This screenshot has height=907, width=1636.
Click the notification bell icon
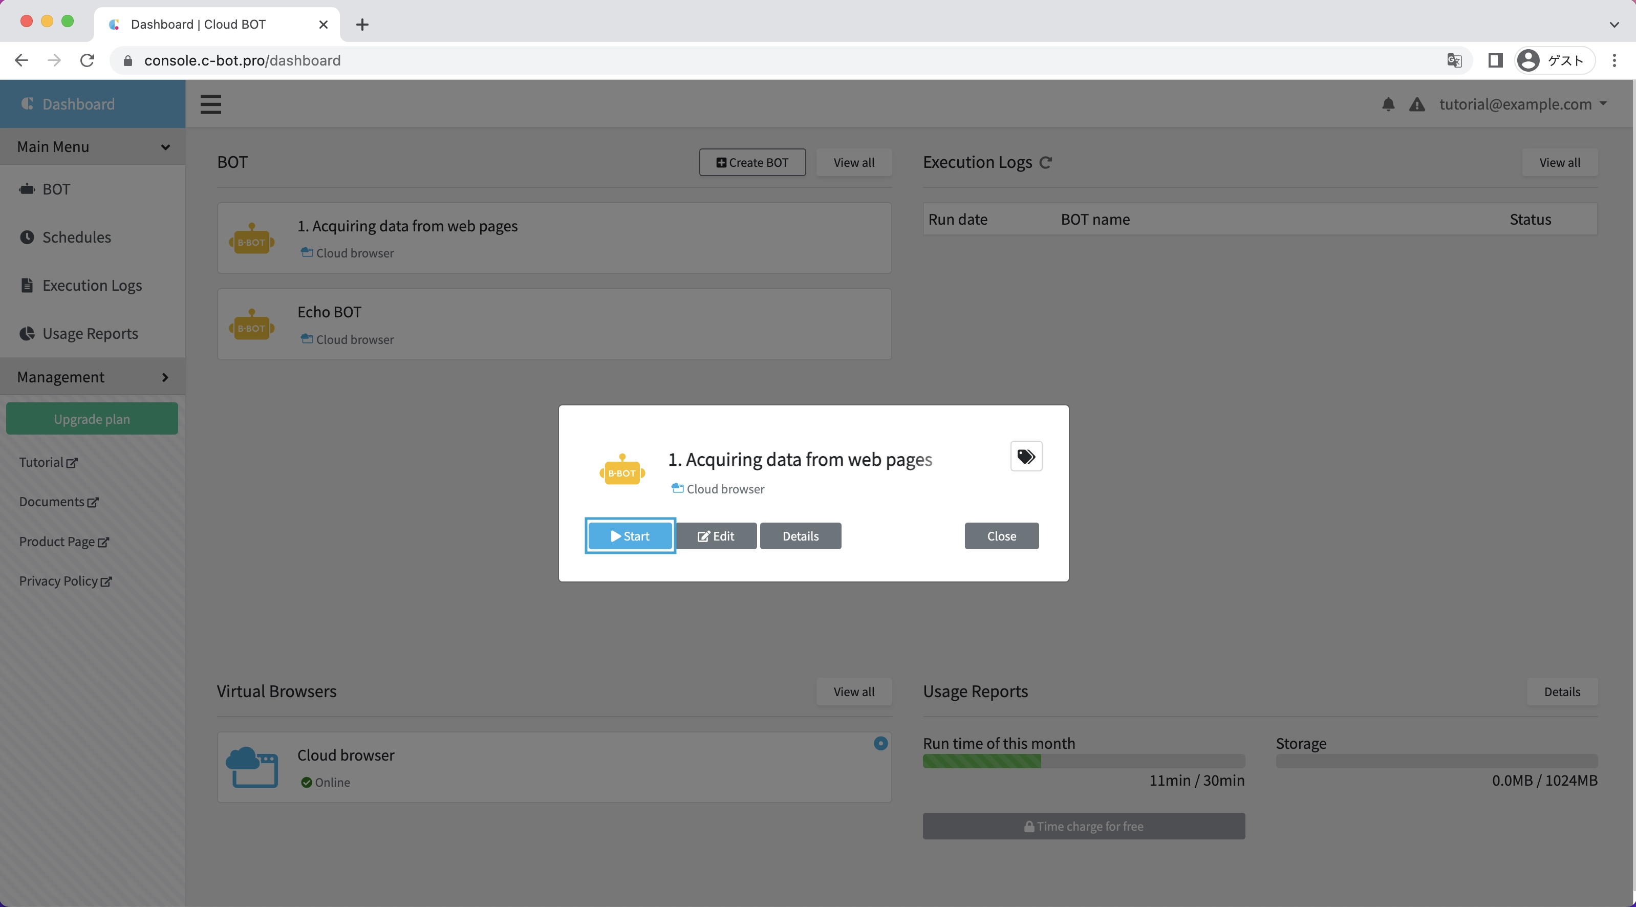(1388, 104)
